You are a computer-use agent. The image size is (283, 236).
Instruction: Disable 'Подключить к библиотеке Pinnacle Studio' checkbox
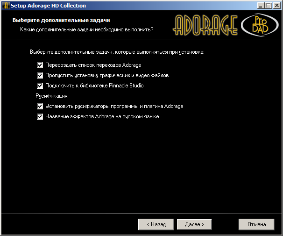click(40, 86)
